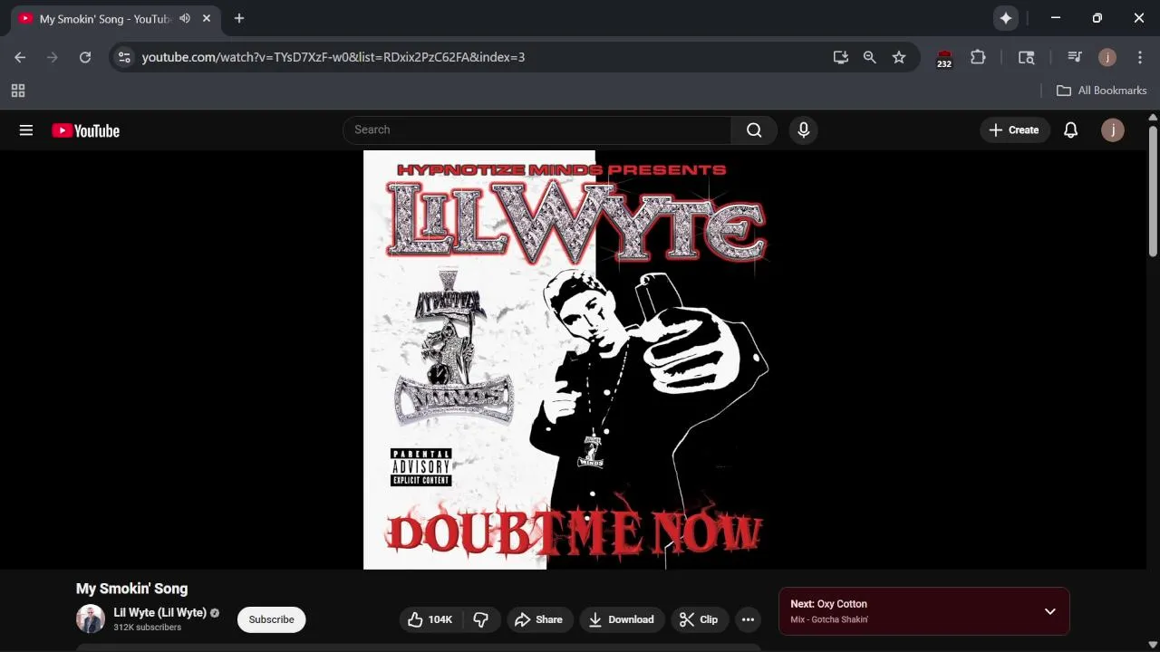The height and width of the screenshot is (652, 1160).
Task: Close the My Smokin' Song tab
Action: click(207, 18)
